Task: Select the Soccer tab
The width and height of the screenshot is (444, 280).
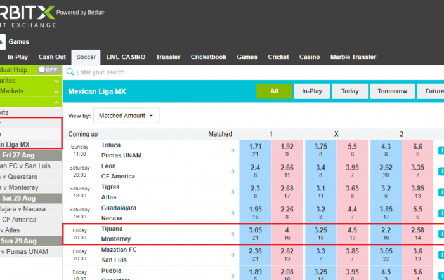Action: (86, 57)
